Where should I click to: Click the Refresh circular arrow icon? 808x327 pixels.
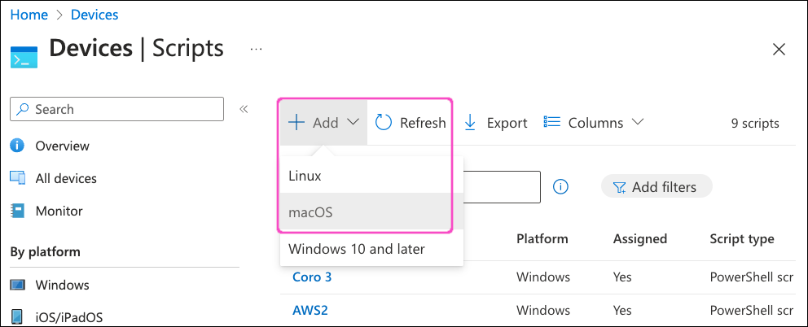[384, 123]
